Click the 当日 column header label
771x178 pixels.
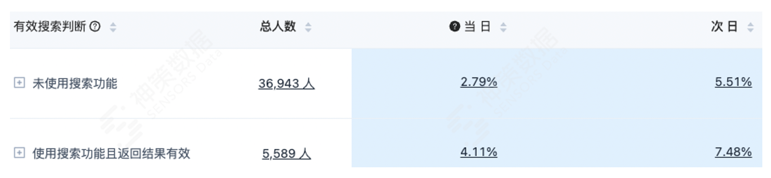(x=478, y=27)
